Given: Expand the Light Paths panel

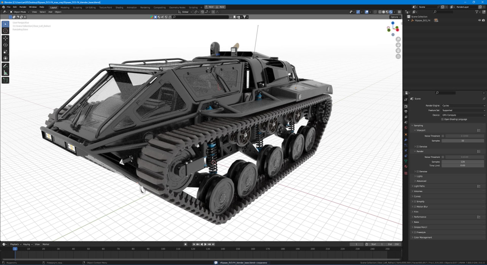Looking at the screenshot, I should (419, 186).
